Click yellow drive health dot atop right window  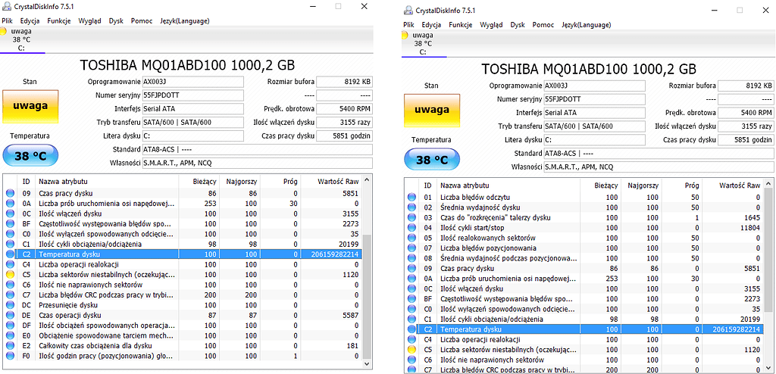point(405,35)
